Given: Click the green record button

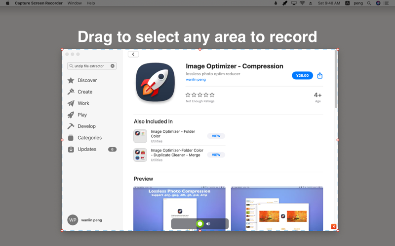Looking at the screenshot, I should click(x=200, y=224).
